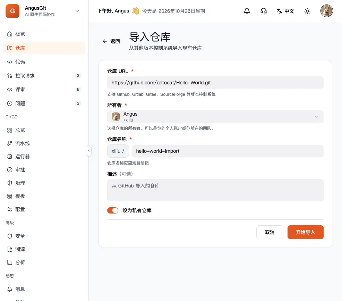This screenshot has height=301, width=342.
Task: Open 代码 in sidebar
Action: tap(44, 62)
